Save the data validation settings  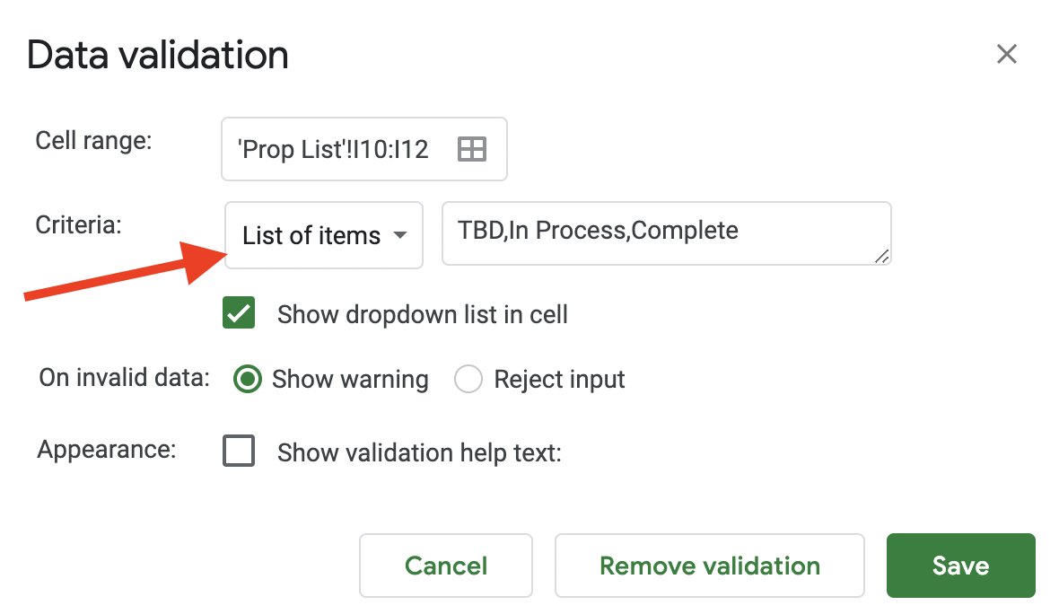(x=960, y=566)
